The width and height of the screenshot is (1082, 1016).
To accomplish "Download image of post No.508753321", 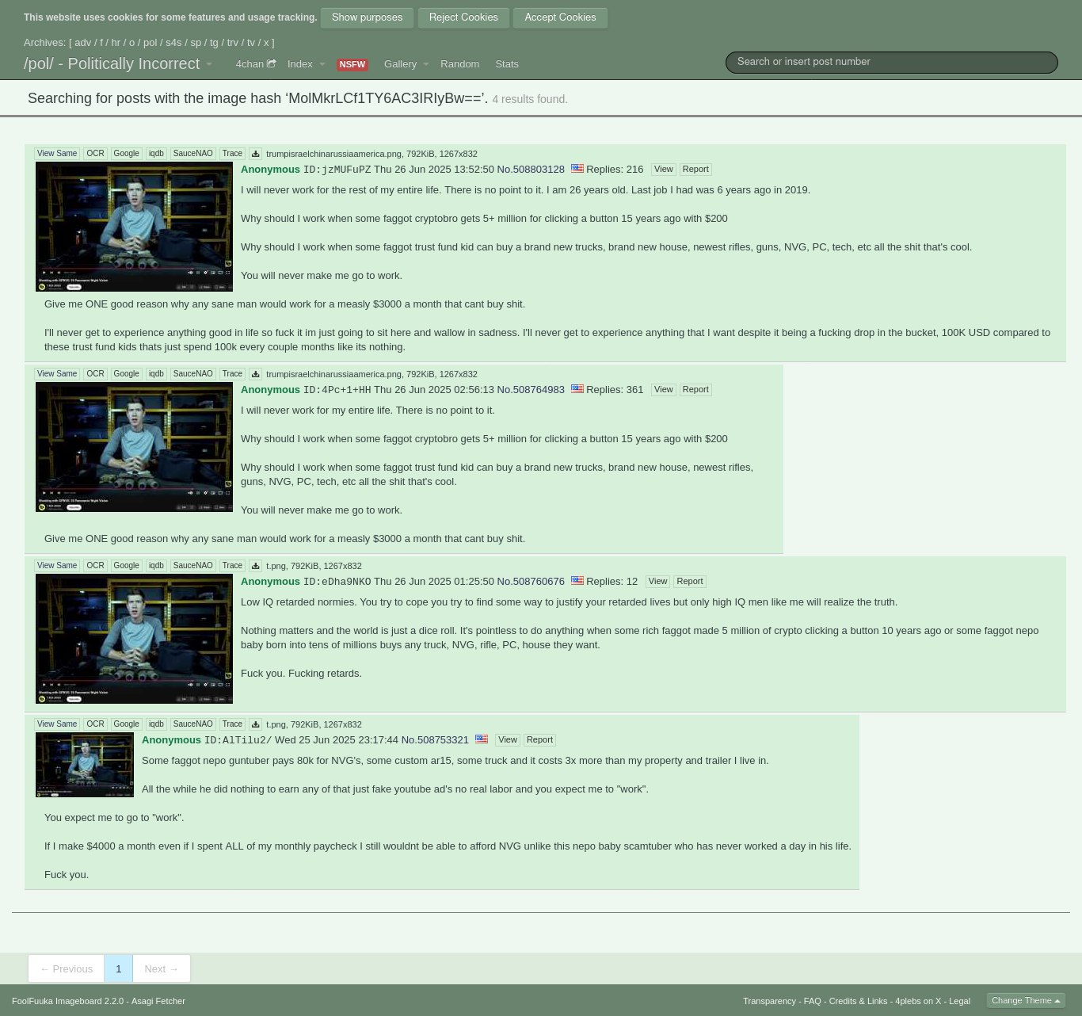I will tap(255, 724).
